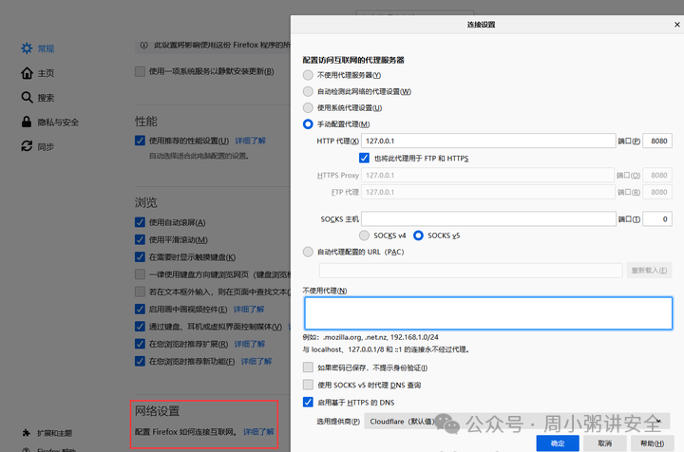
Task: Open 详细了解 link under 网络设置
Action: (x=258, y=431)
